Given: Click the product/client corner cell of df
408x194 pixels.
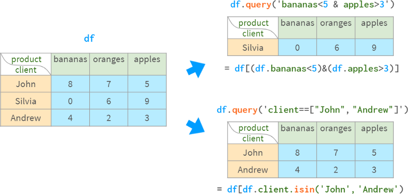Looking at the screenshot, I should [x=26, y=64].
